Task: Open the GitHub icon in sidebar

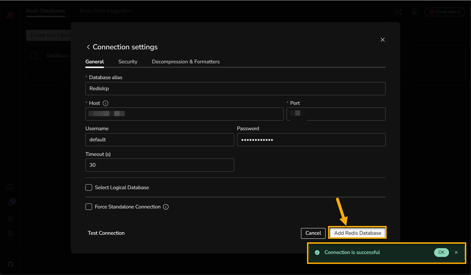Action: point(11,264)
